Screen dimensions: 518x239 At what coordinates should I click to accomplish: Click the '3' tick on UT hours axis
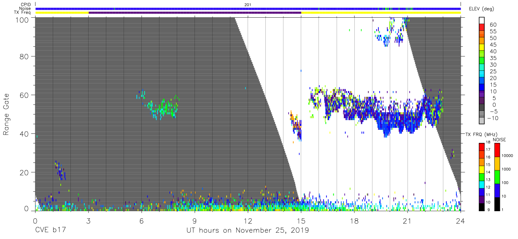[x=88, y=220]
